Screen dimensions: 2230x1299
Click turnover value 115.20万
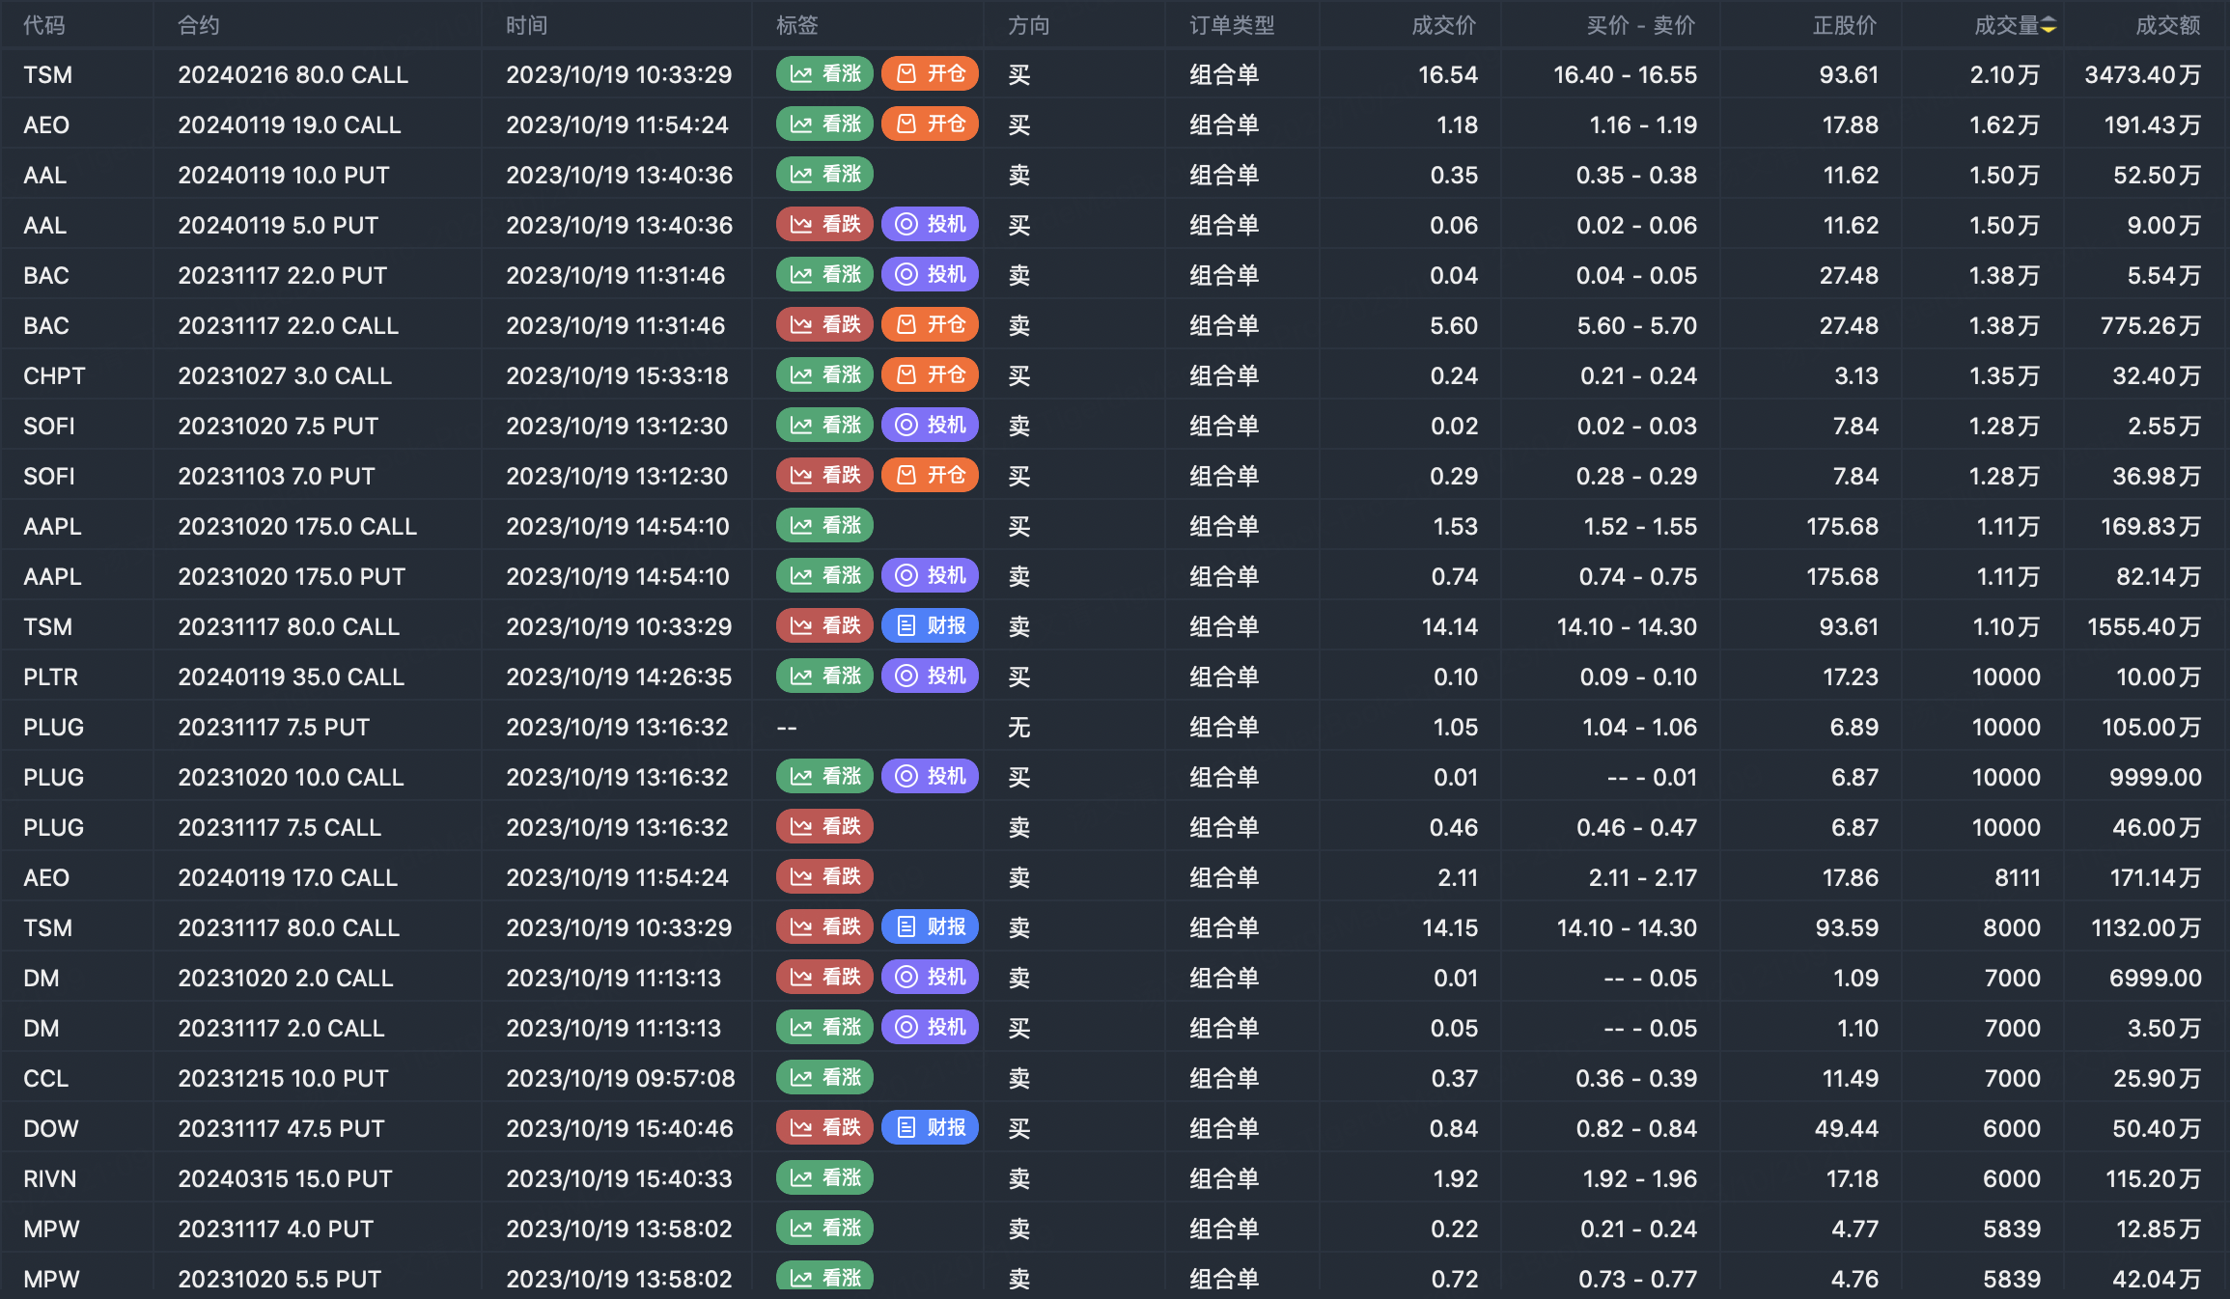tap(2154, 1178)
